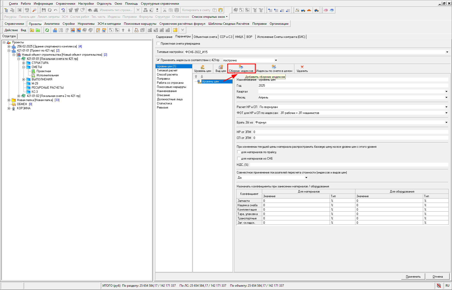Check 'Проектная смета утверждена' checkbox
Viewport: 452px width, 290px height.
(x=158, y=44)
